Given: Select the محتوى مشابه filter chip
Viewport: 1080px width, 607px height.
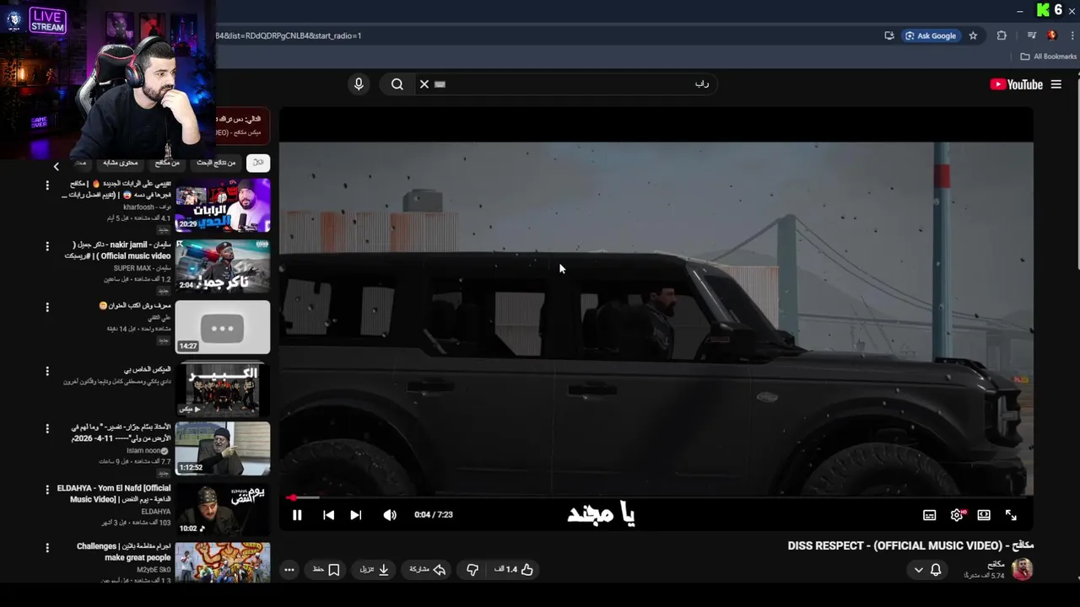Looking at the screenshot, I should 121,163.
